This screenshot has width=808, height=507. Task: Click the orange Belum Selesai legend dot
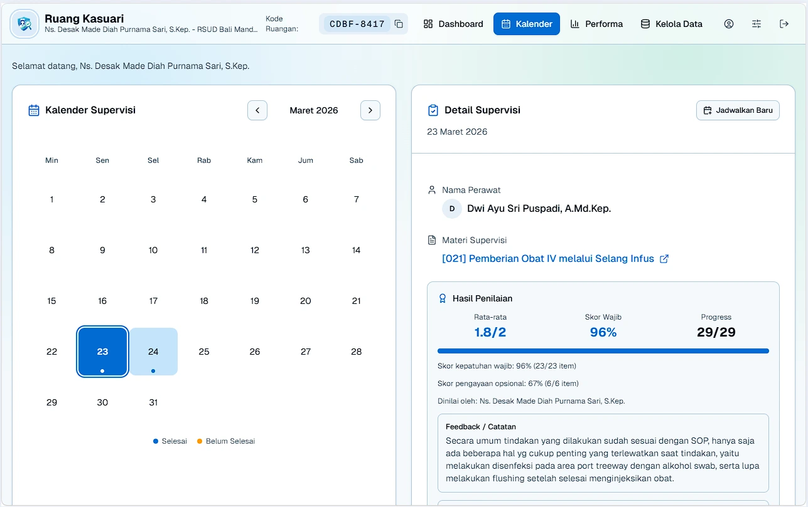click(x=200, y=441)
